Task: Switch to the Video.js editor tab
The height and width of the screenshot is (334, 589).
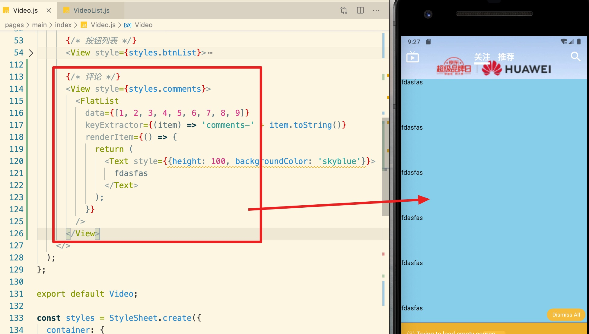Action: click(x=25, y=10)
